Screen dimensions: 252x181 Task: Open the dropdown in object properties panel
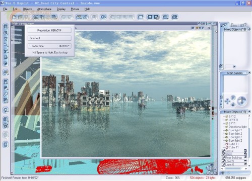coord(234,66)
